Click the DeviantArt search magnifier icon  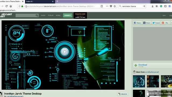point(37,15)
